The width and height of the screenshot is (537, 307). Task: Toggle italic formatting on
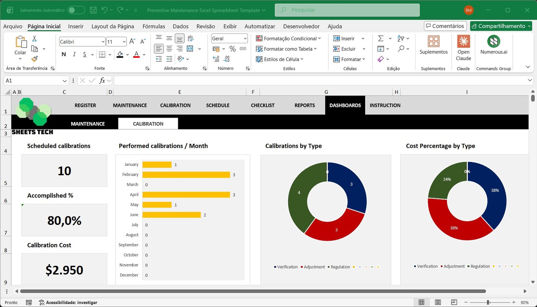[74, 54]
